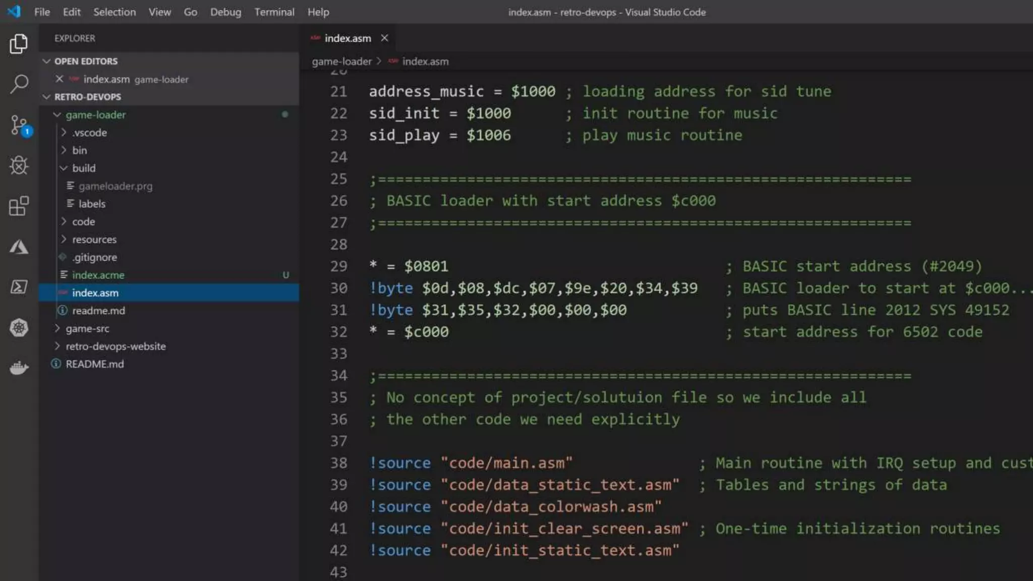Open the Debug view bug icon
1033x581 pixels.
pyautogui.click(x=19, y=165)
